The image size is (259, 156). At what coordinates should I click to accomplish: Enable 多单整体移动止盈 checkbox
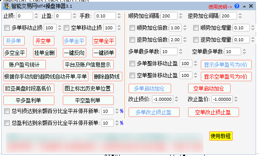(x=132, y=63)
